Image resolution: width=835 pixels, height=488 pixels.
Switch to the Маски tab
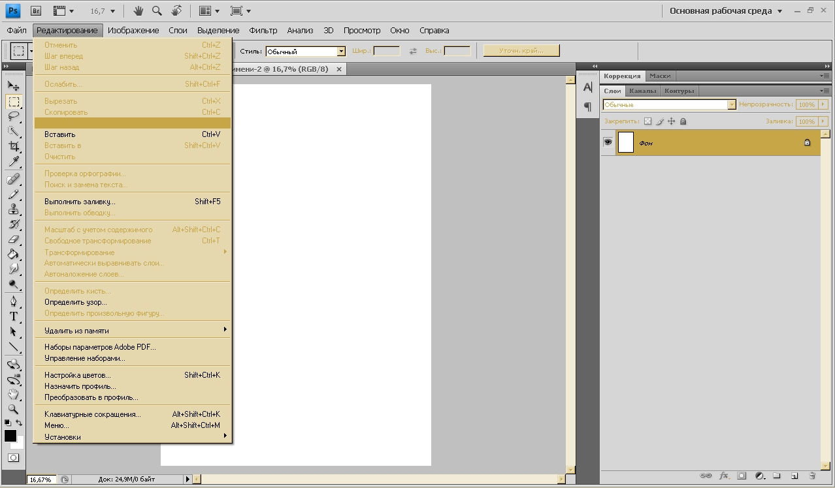pos(660,76)
